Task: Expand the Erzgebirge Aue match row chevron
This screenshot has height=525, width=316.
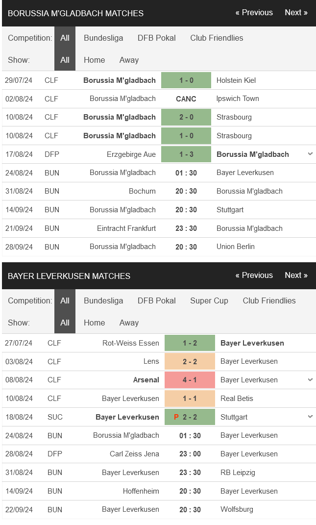Action: click(310, 154)
